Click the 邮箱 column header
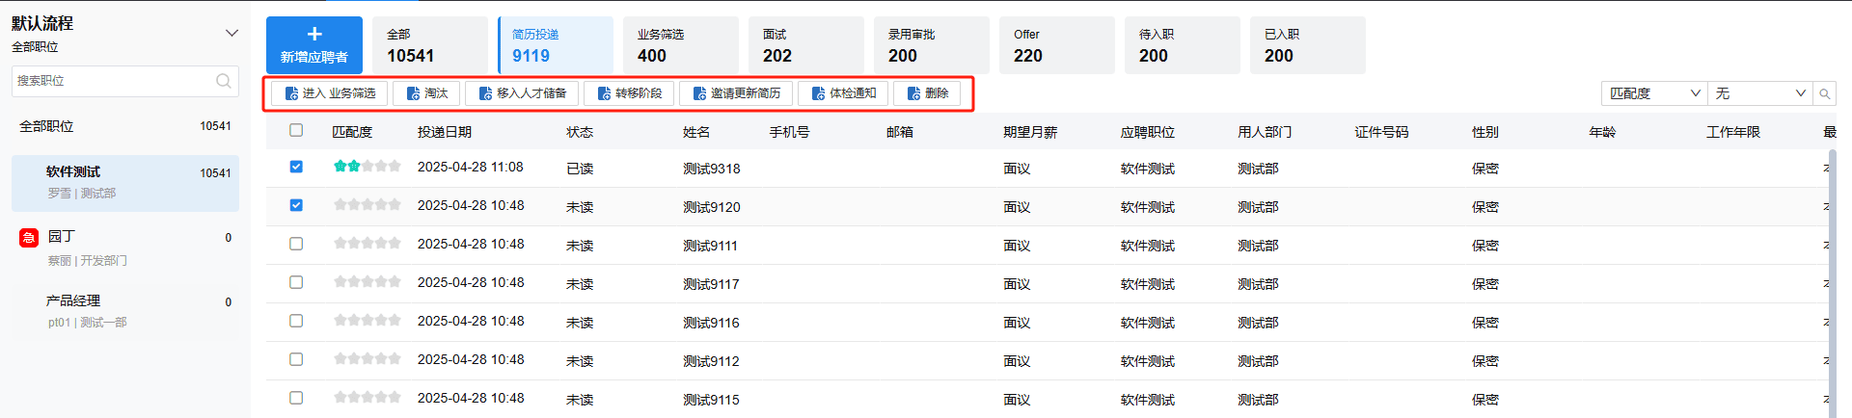The image size is (1852, 418). [x=900, y=132]
